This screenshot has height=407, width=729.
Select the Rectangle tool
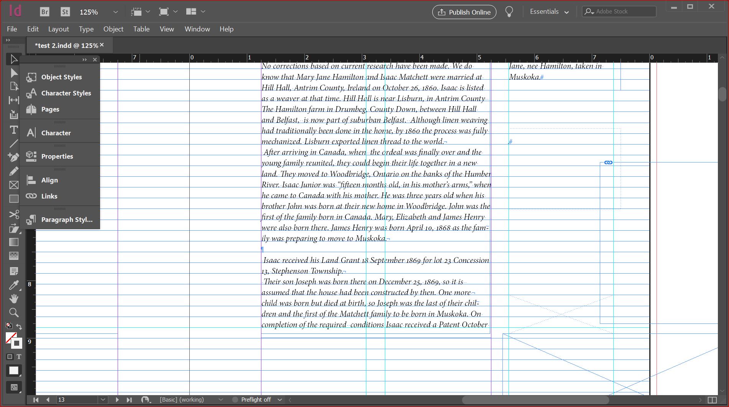[x=14, y=199]
